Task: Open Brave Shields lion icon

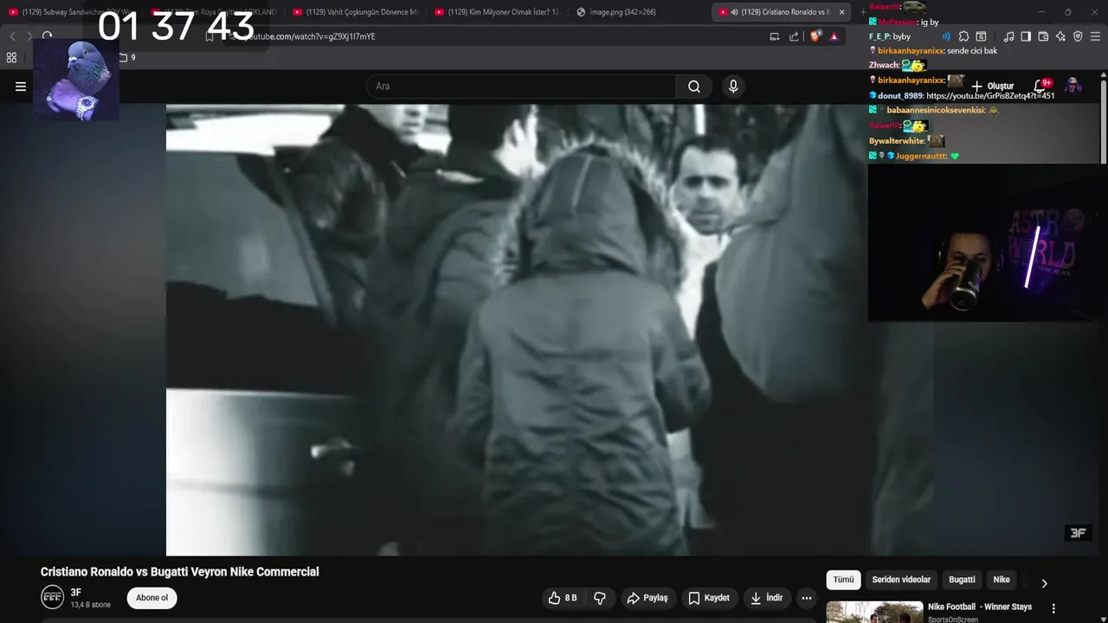Action: pos(815,36)
